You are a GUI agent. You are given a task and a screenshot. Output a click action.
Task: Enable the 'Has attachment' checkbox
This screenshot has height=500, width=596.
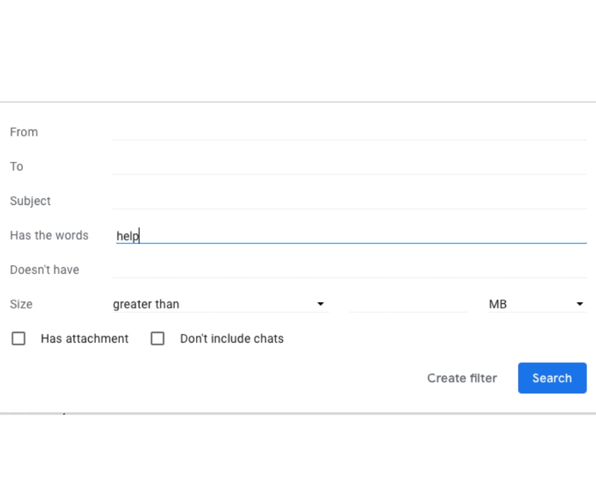pyautogui.click(x=18, y=338)
